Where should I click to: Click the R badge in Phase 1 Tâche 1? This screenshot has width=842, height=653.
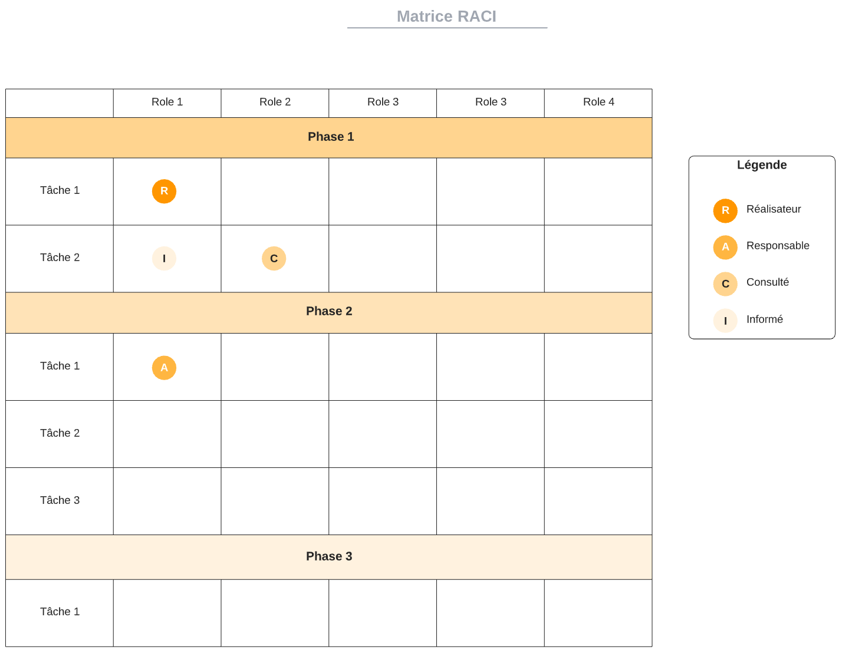click(164, 191)
